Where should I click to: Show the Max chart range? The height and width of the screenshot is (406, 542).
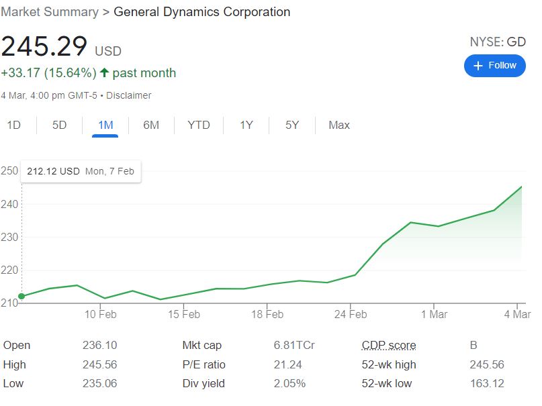pyautogui.click(x=339, y=125)
